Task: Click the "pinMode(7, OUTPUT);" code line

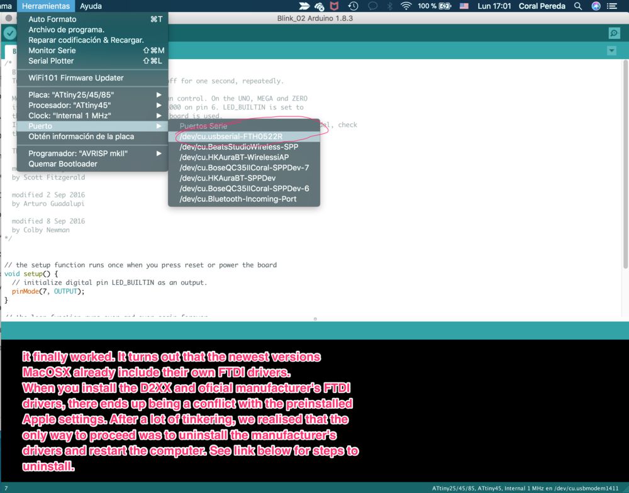Action: [48, 291]
